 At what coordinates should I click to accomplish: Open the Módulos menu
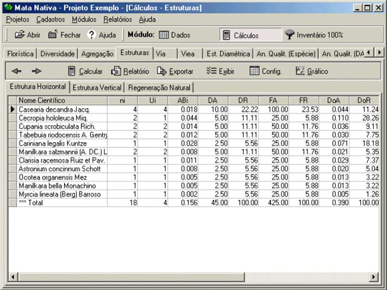coord(84,19)
